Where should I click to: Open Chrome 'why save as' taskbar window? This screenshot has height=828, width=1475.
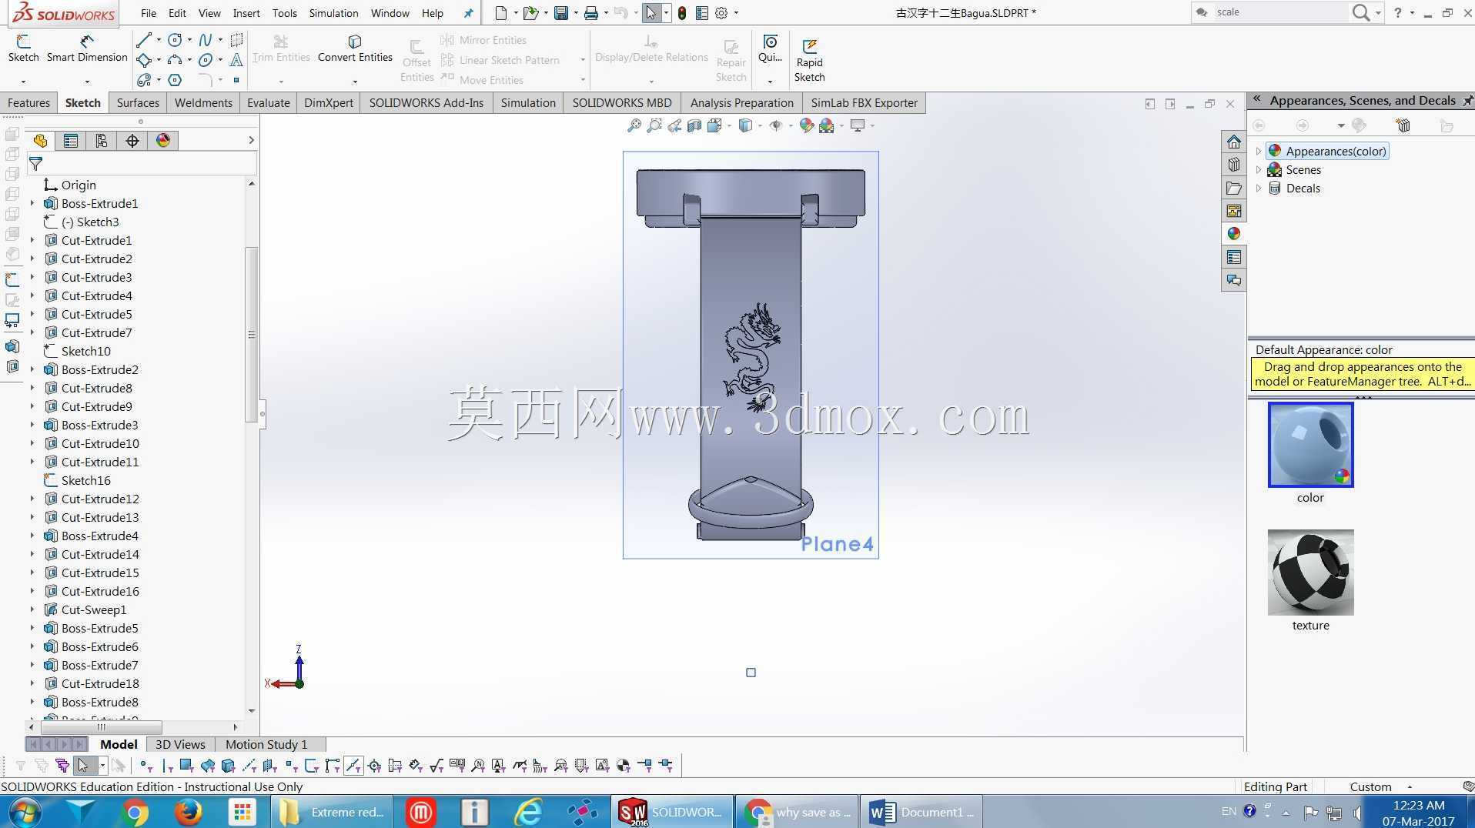796,812
